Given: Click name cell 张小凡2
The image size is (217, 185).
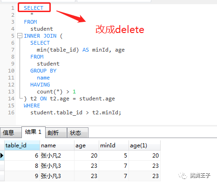Looking at the screenshot, I should click(x=57, y=156).
